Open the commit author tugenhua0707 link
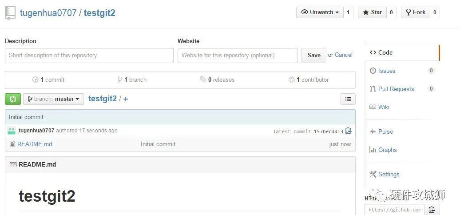 (x=36, y=131)
